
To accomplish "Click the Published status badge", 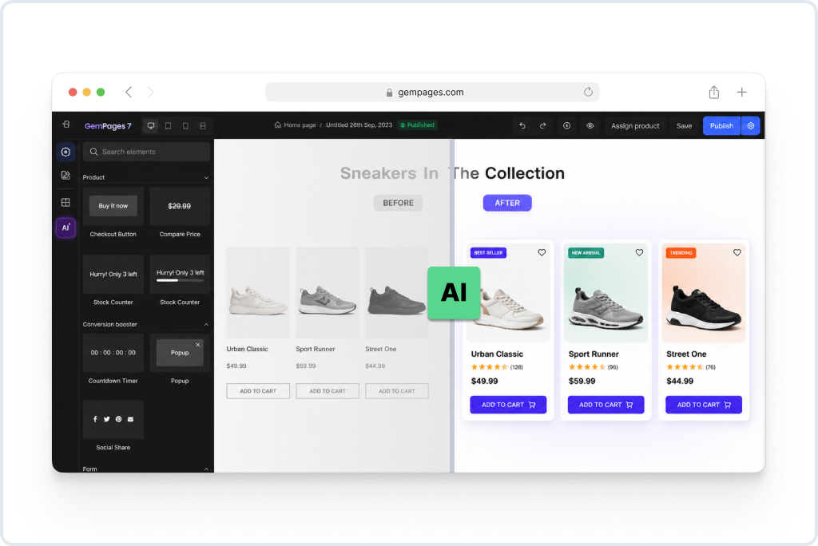I will [x=417, y=125].
